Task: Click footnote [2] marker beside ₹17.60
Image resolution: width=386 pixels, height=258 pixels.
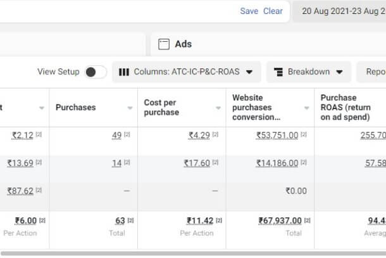Action: 216,163
